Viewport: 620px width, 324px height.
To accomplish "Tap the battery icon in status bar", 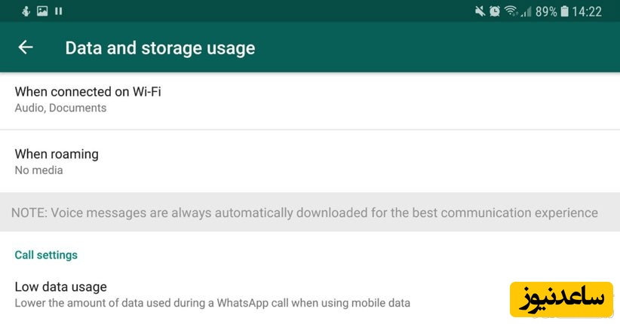I will 563,11.
